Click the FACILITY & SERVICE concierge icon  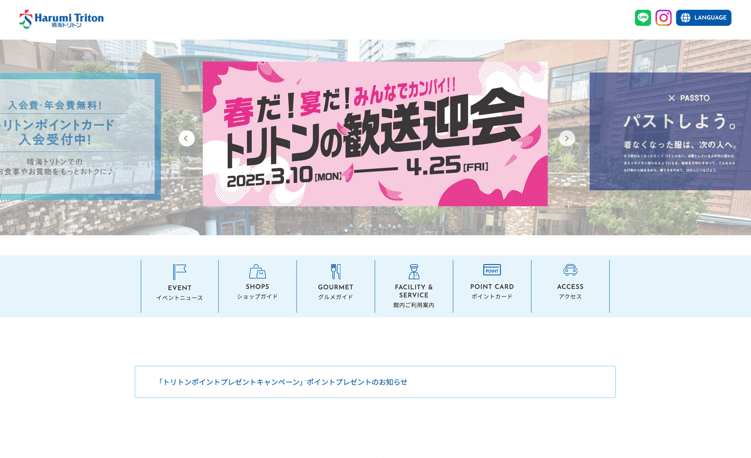(x=414, y=272)
